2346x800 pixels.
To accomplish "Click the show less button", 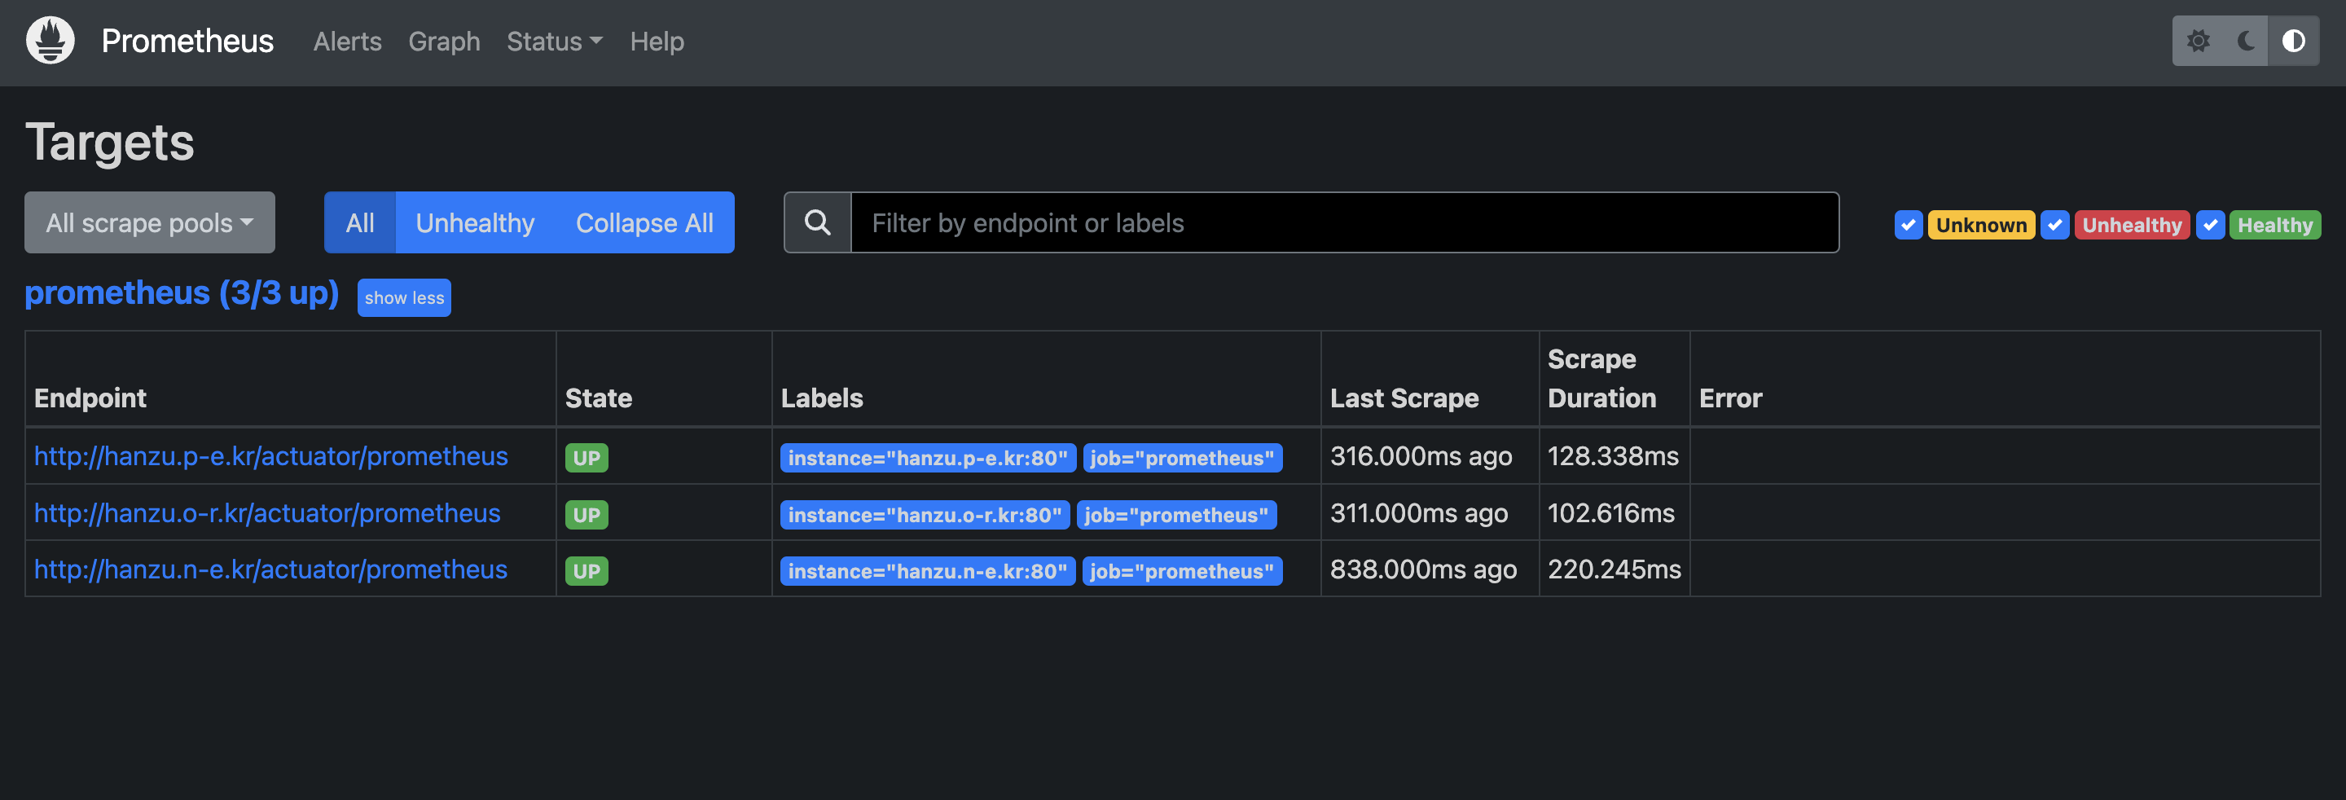I will point(404,298).
